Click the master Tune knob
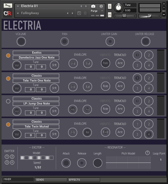The image size is (168, 184). coord(118,8)
